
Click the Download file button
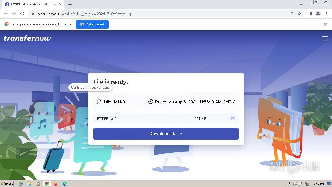tap(166, 133)
